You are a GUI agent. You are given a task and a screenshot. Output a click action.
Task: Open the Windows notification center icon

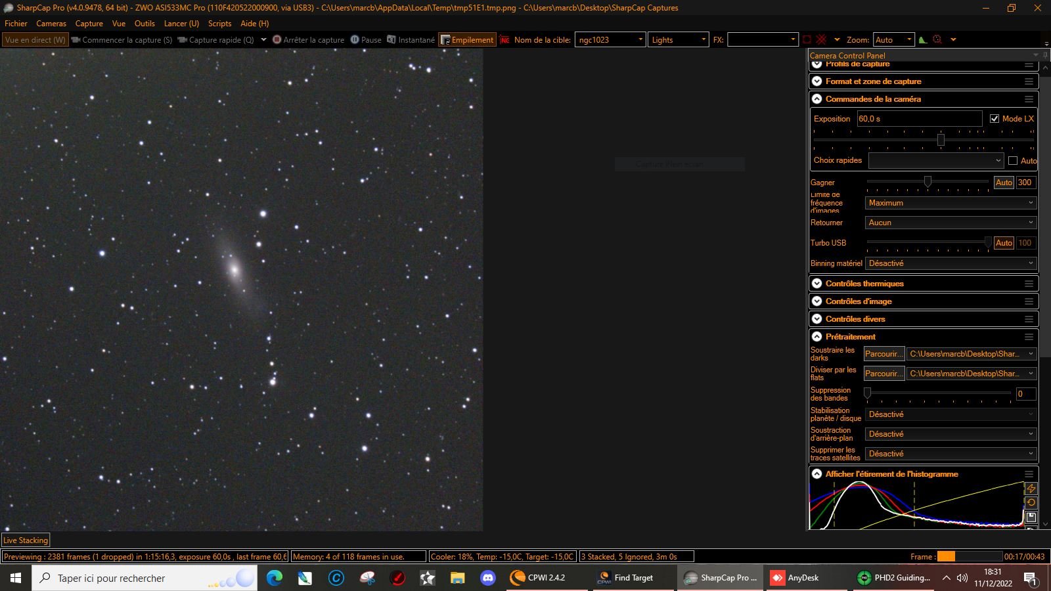(x=1030, y=578)
